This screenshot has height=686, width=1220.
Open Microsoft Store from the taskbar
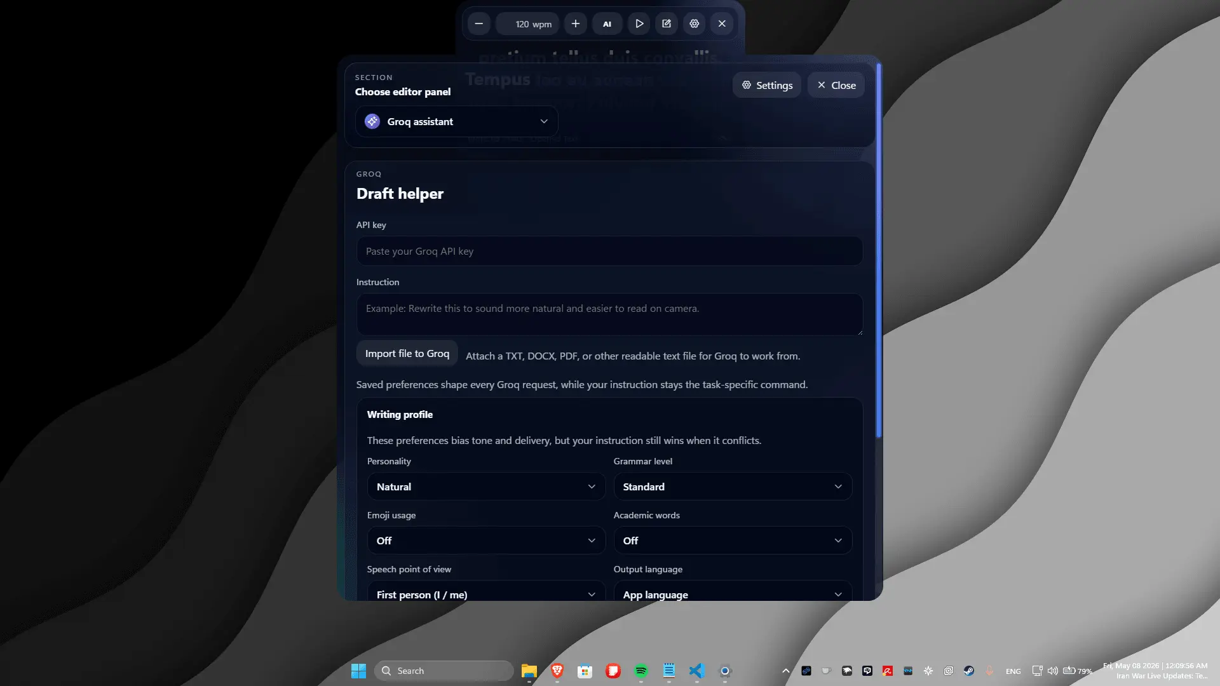(585, 671)
